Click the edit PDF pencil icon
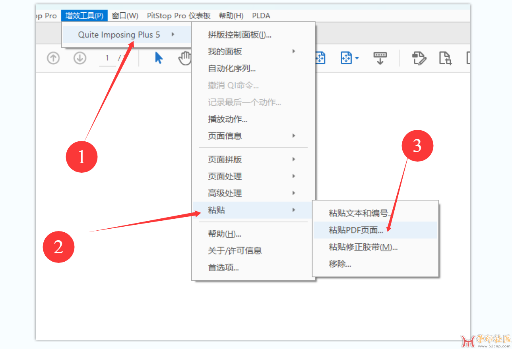Viewport: 512px width, 349px height. pyautogui.click(x=419, y=58)
